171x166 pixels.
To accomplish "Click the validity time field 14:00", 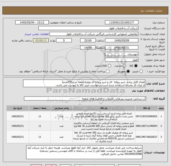I will [88, 48].
